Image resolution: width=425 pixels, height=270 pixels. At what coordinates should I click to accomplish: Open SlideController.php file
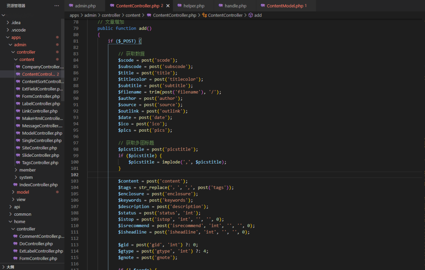point(41,155)
